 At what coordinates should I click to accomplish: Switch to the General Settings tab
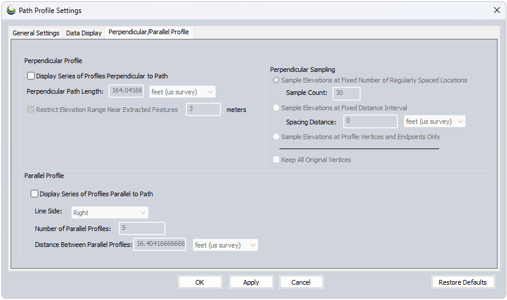pos(36,33)
